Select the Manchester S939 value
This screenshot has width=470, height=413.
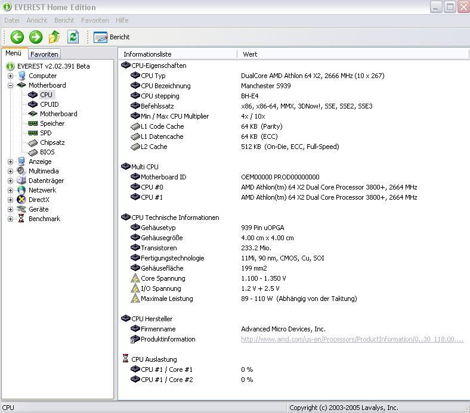[x=266, y=86]
